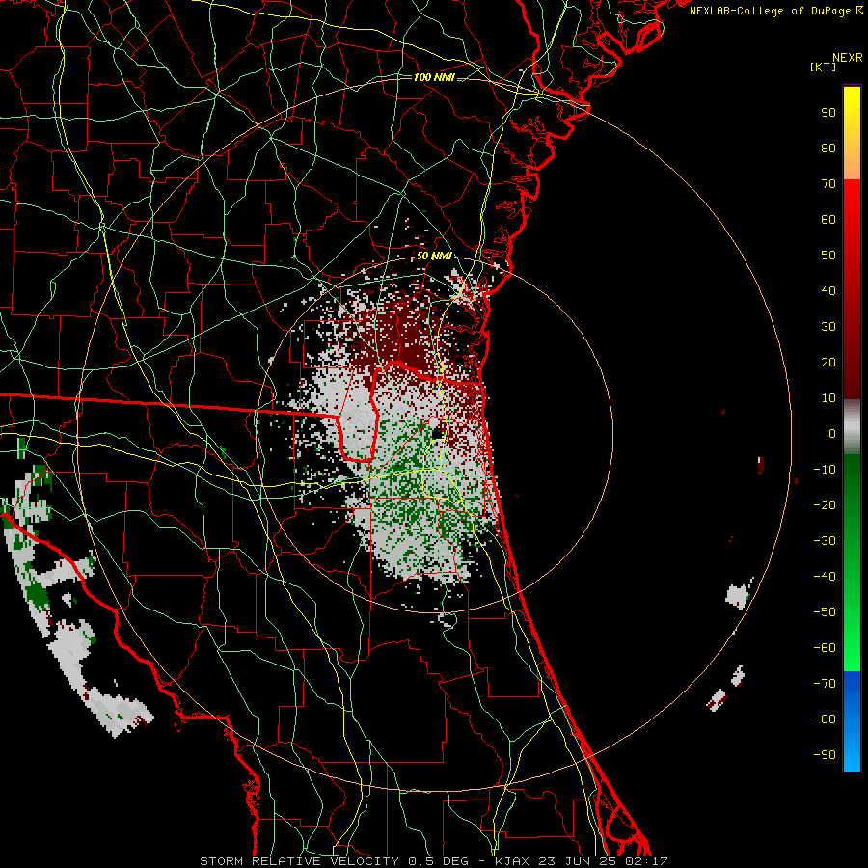868x868 pixels.
Task: Click the 40 value on velocity scale
Action: pos(828,291)
